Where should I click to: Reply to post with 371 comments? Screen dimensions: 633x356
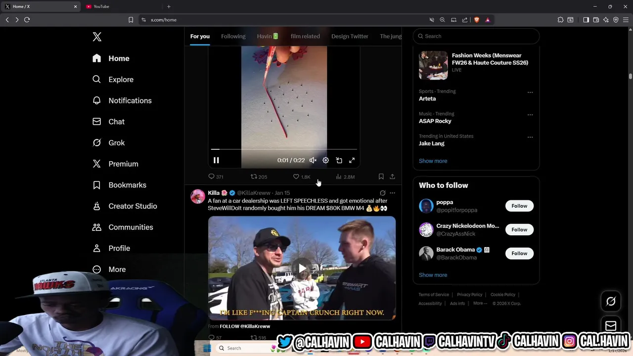[216, 177]
